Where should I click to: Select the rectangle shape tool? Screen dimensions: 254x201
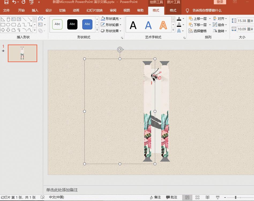[x=2, y=25]
